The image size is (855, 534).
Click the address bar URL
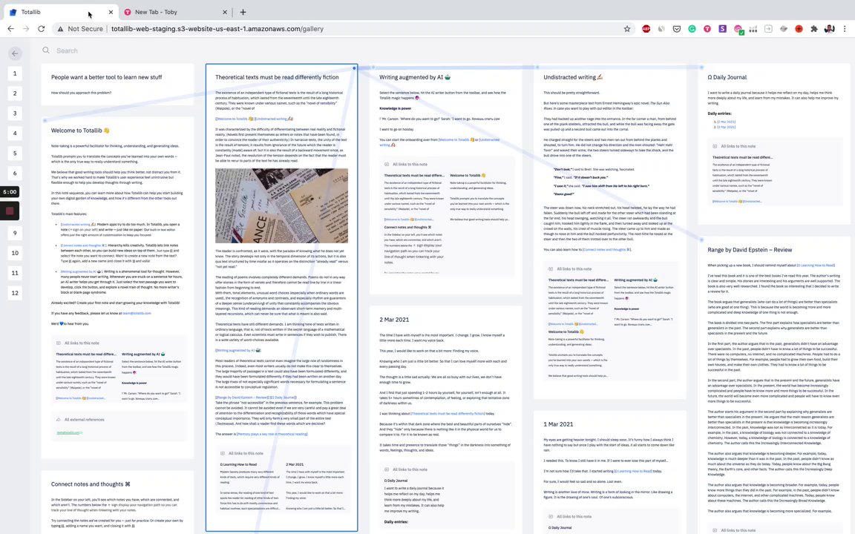coord(217,29)
